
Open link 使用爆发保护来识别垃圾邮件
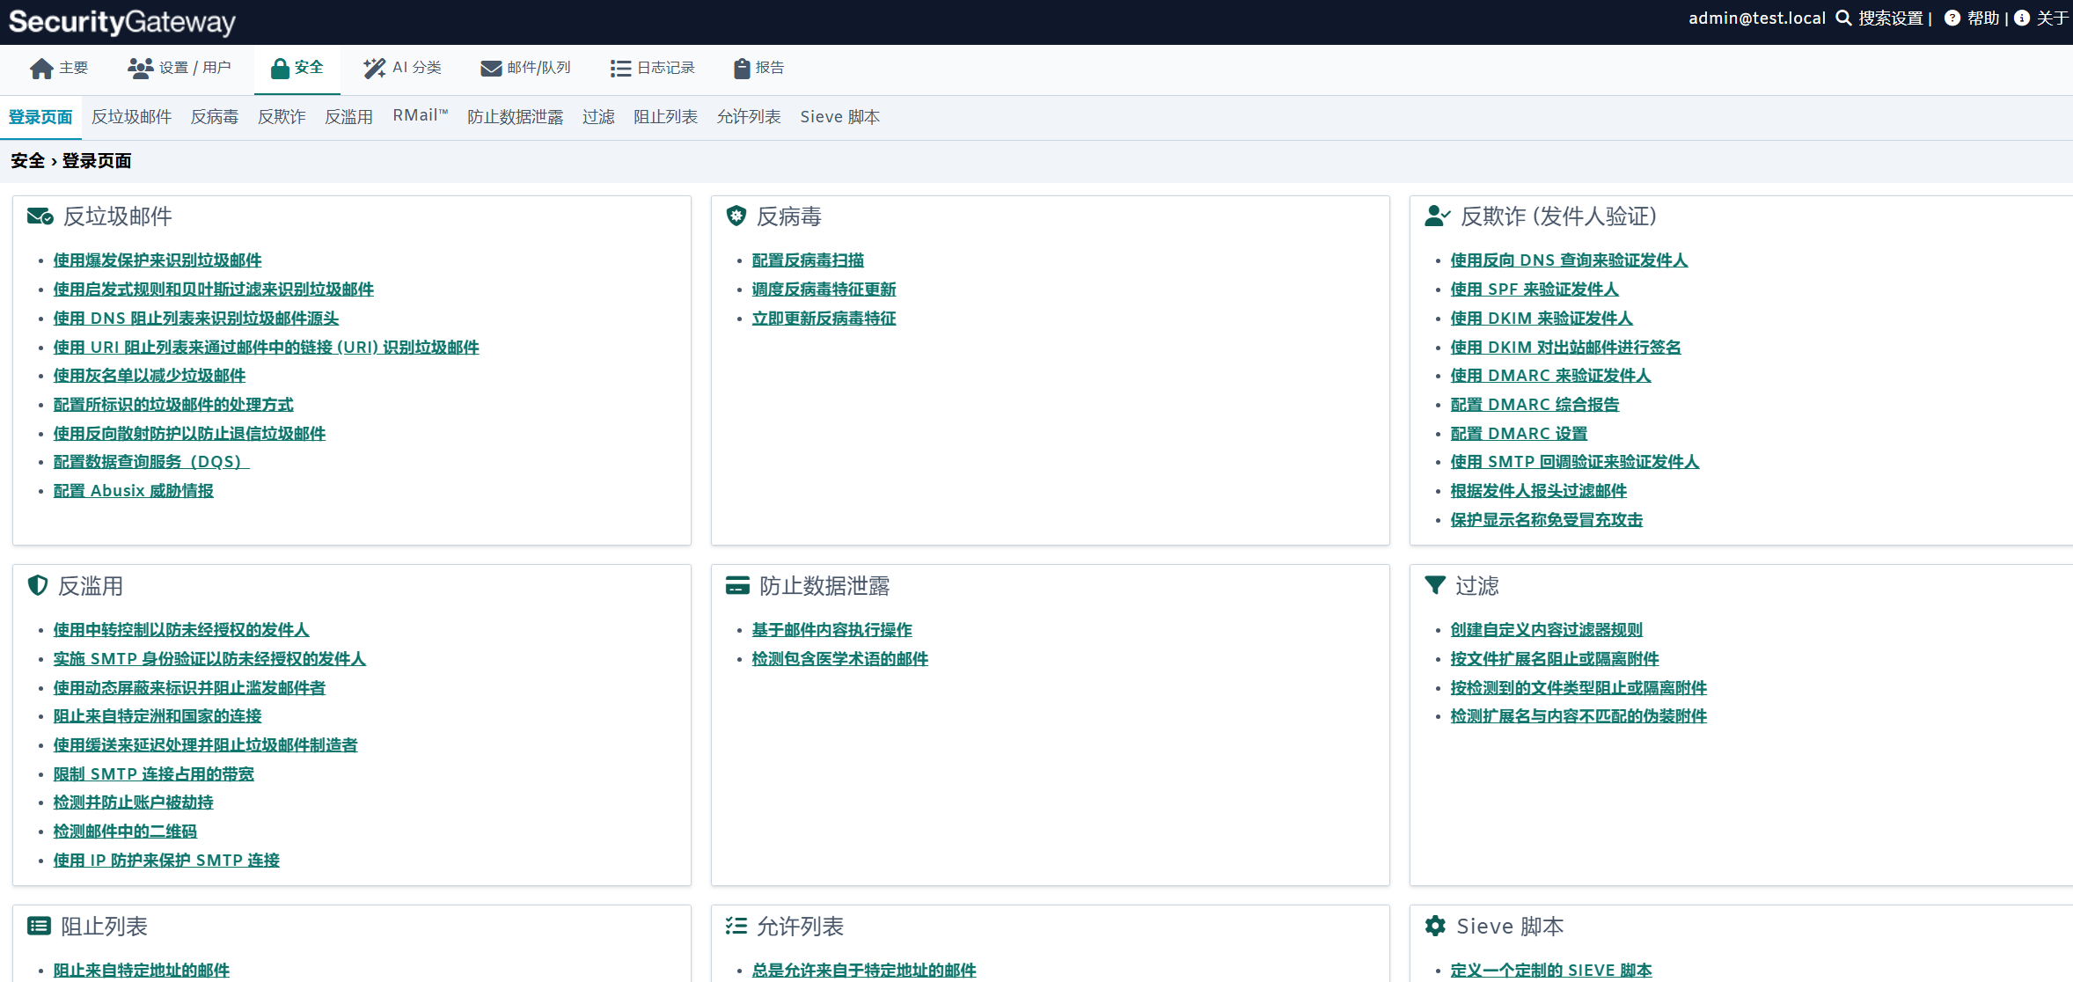click(x=157, y=260)
